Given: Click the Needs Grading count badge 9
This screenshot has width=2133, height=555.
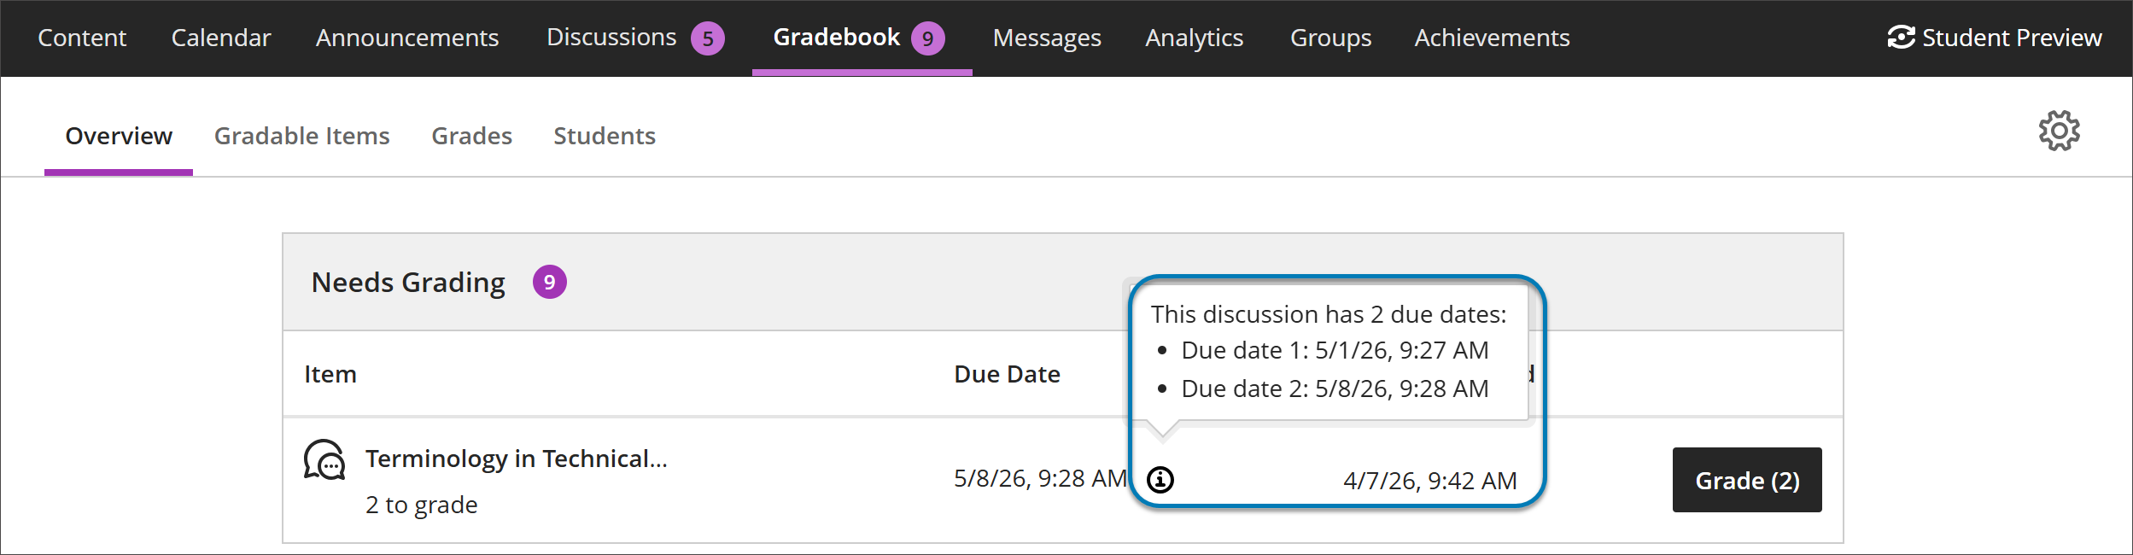Looking at the screenshot, I should tap(549, 282).
